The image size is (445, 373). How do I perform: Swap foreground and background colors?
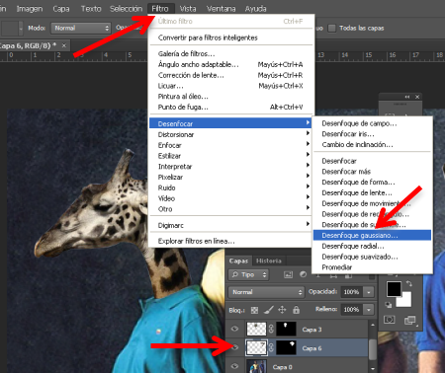[409, 283]
